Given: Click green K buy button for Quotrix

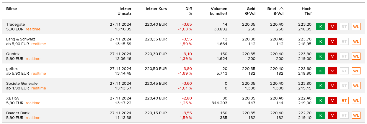Looking at the screenshot, I should tap(320, 56).
